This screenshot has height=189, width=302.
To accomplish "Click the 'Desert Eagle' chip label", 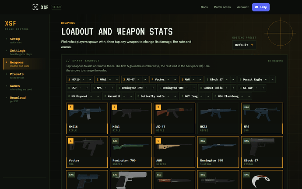I will [x=253, y=79].
